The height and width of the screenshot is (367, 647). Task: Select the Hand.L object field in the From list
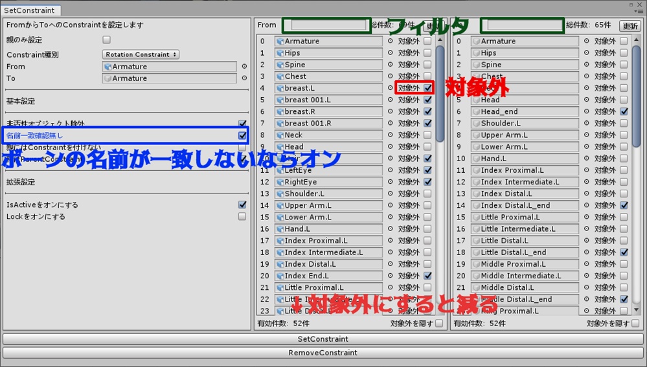tap(328, 228)
